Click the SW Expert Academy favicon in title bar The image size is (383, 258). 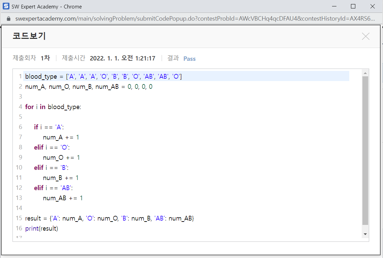point(6,6)
